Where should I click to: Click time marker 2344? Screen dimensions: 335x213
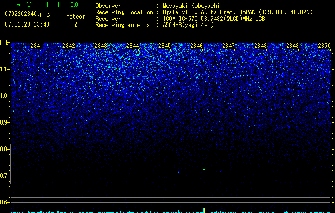(133, 46)
